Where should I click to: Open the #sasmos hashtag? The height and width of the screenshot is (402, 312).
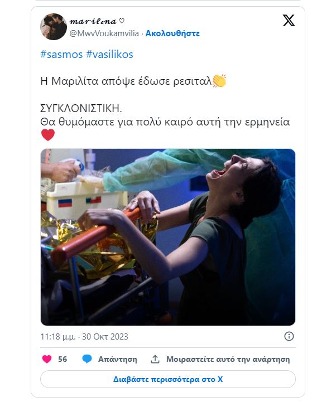tap(61, 54)
